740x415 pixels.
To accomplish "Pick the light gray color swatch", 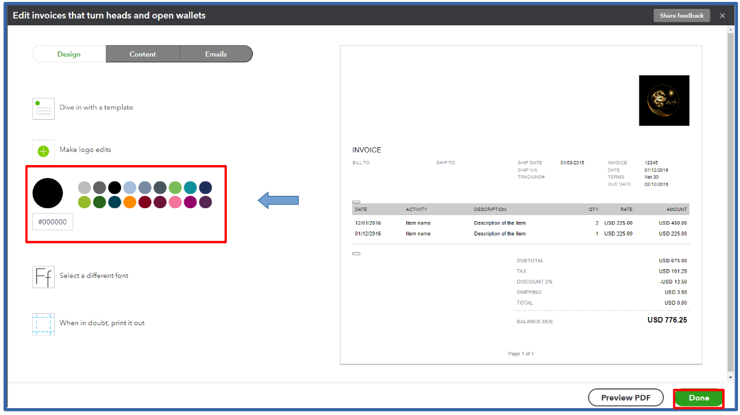I will pos(84,188).
